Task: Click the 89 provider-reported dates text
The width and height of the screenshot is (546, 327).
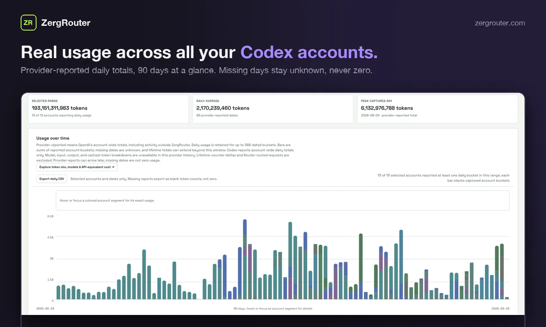Action: pos(217,115)
